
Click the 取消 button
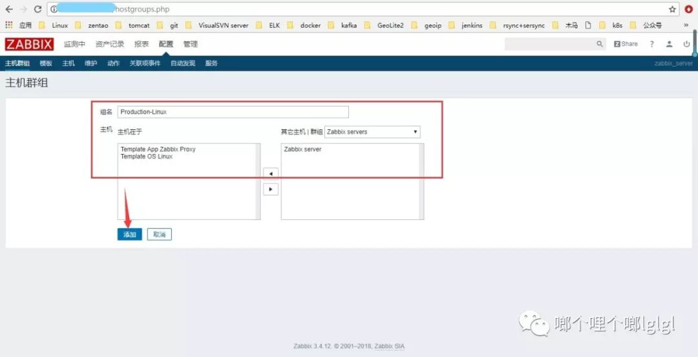tap(160, 234)
